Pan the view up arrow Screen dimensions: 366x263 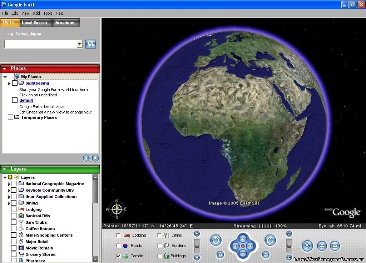243,239
